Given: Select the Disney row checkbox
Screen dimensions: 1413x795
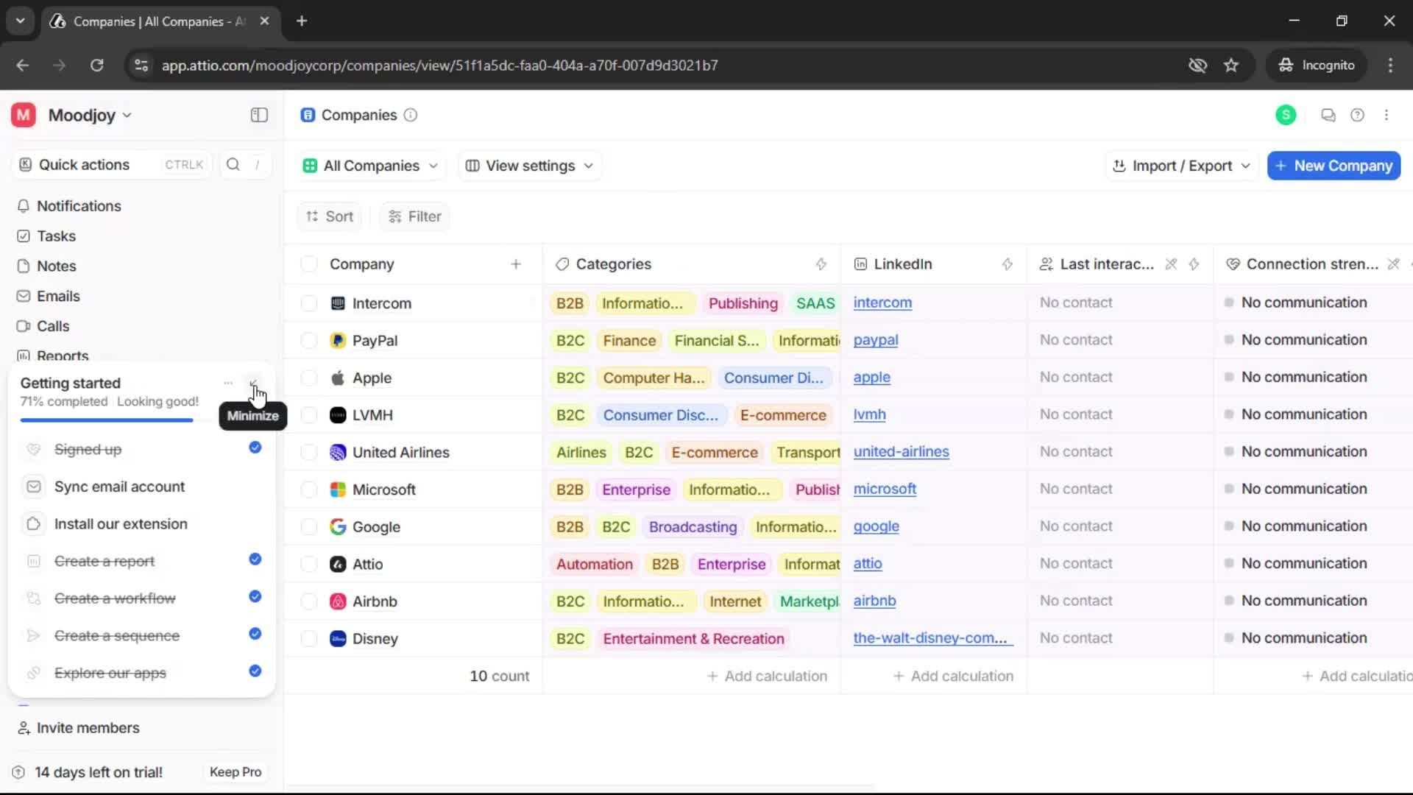Looking at the screenshot, I should click(x=308, y=638).
